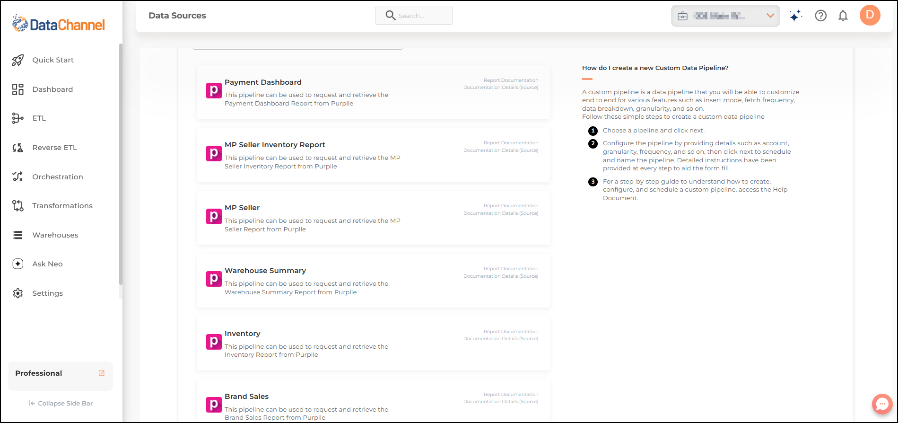Click the Purplle icon on MP Seller Inventory Report

(214, 153)
